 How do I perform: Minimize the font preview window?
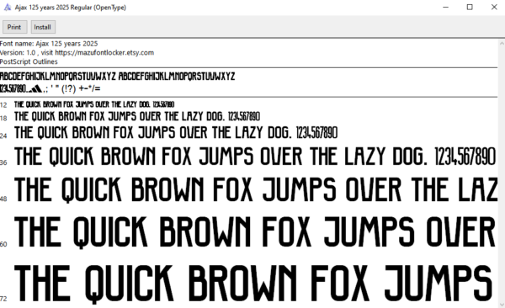click(x=446, y=7)
